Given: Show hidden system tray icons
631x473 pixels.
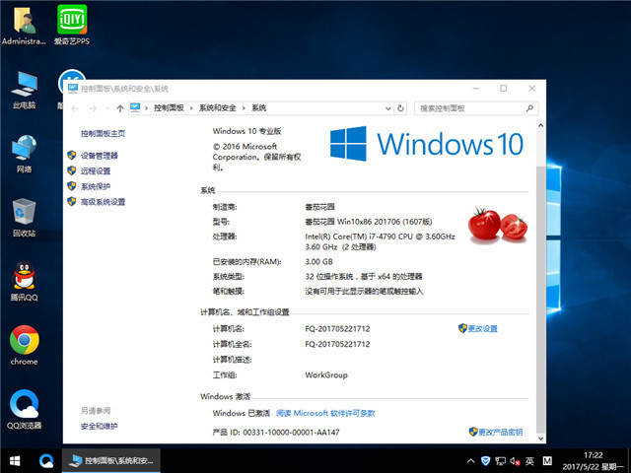Looking at the screenshot, I should pyautogui.click(x=470, y=461).
